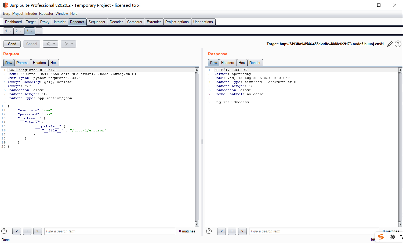This screenshot has width=403, height=244.
Task: Click the "Register Success" response text
Action: pos(232,102)
